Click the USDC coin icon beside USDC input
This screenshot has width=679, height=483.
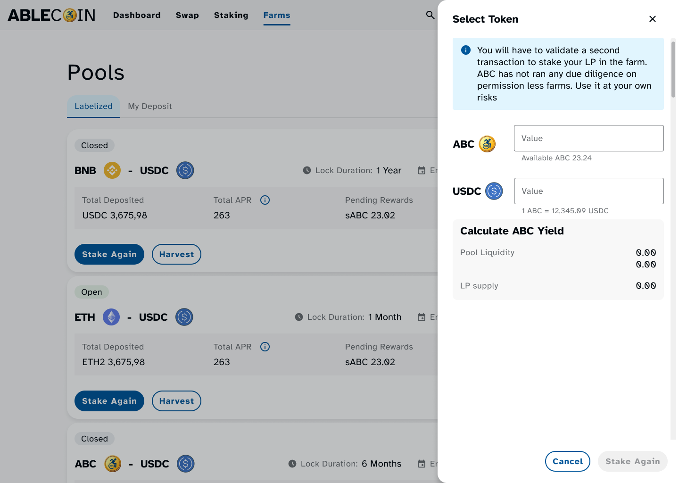(x=494, y=191)
